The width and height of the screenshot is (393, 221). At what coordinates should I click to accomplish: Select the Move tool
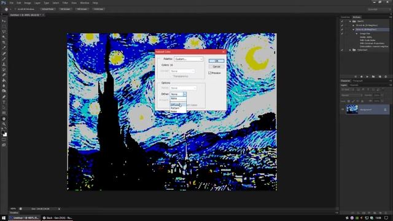point(4,21)
